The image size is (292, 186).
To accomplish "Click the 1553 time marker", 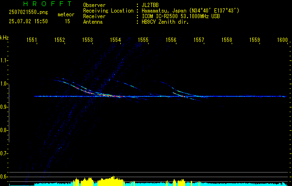I will click(x=87, y=40).
